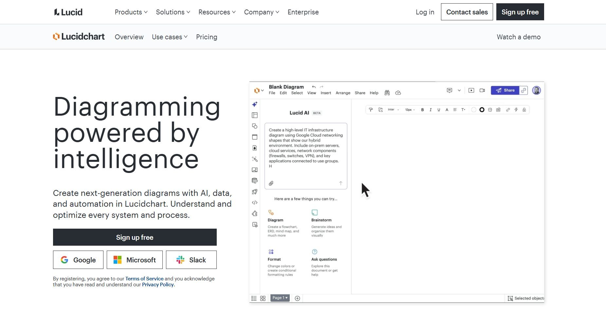The height and width of the screenshot is (322, 606).
Task: Go to the Overview tab
Action: pos(129,37)
